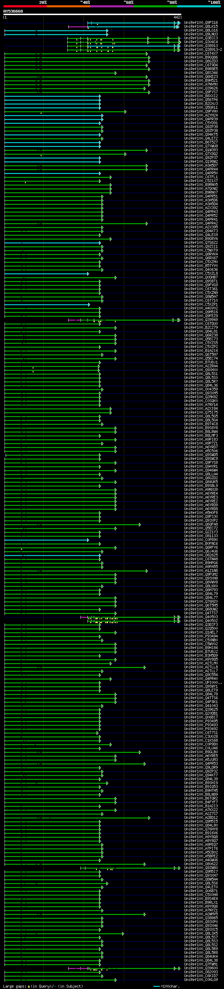Screen dimensions: 224x989
Task: Select hit label UniRef100_B9G086
Action: [201, 57]
